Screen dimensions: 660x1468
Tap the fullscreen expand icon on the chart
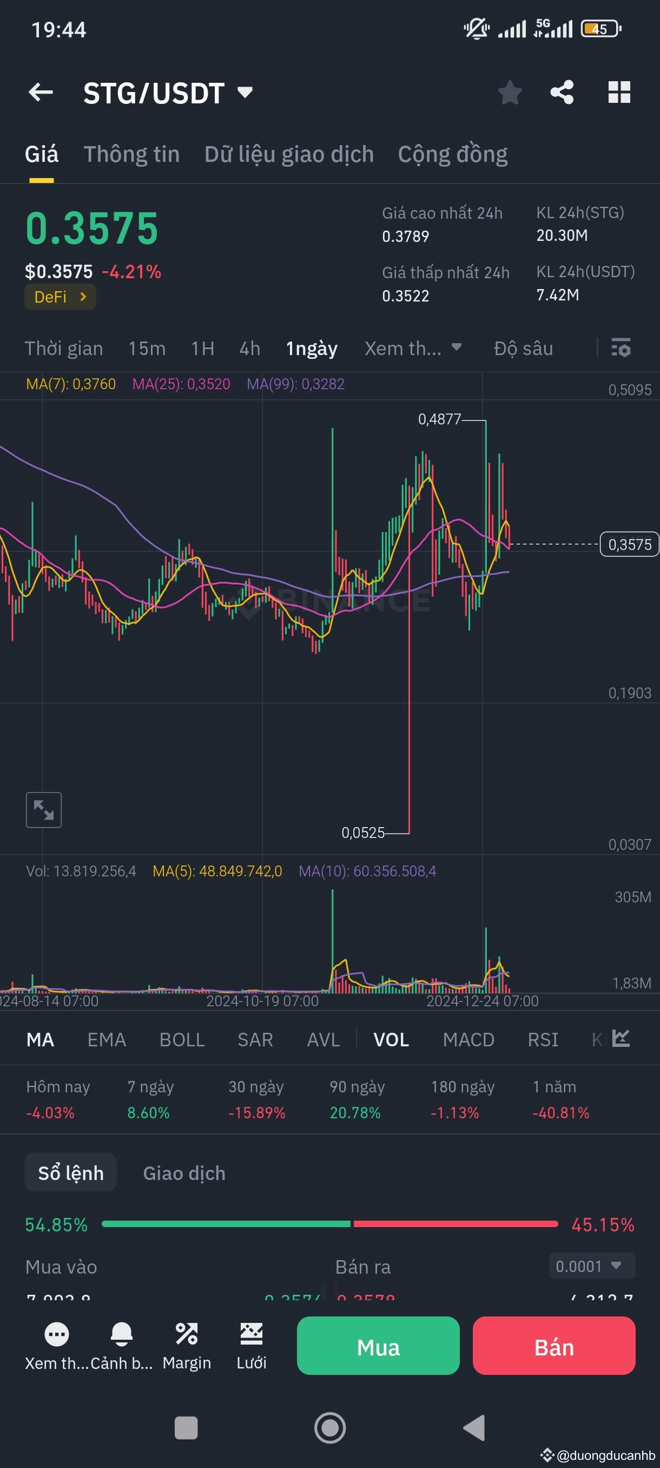43,810
